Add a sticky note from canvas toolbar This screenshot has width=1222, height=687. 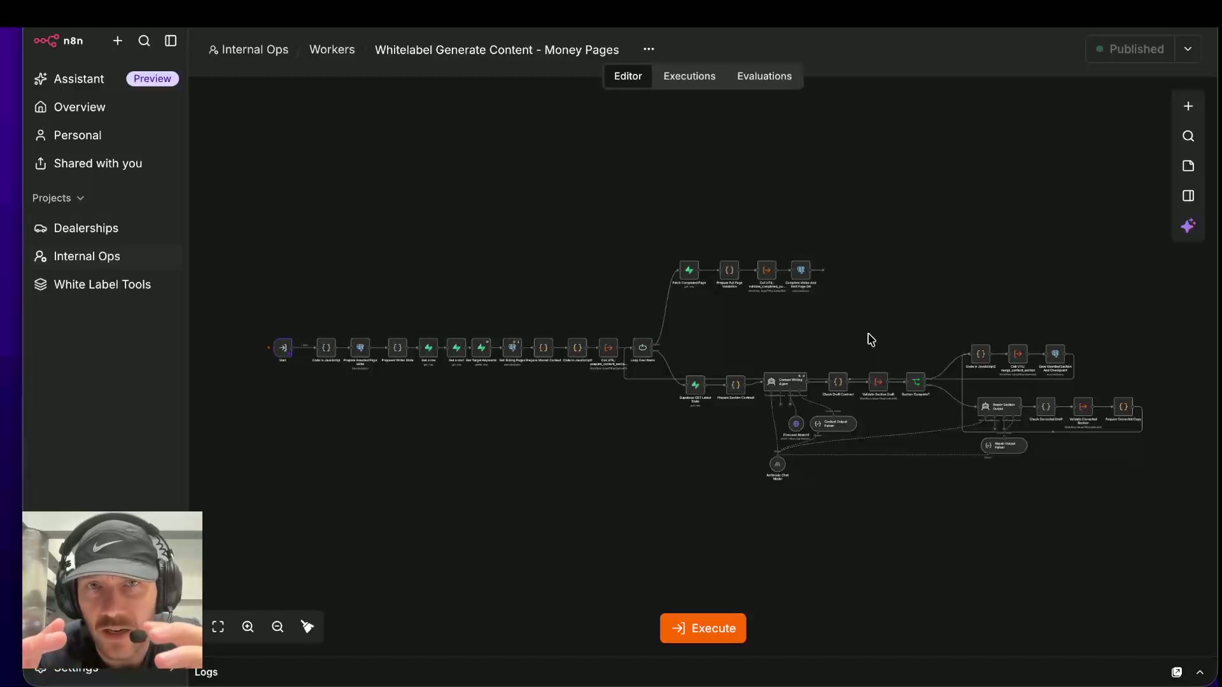tap(1188, 166)
